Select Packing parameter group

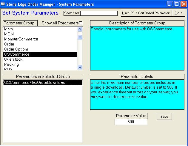pyautogui.click(x=40, y=65)
